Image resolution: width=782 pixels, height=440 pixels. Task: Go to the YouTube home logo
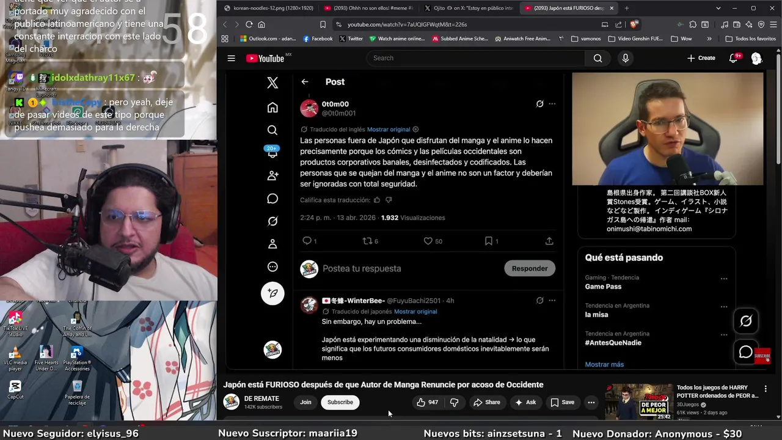[265, 58]
